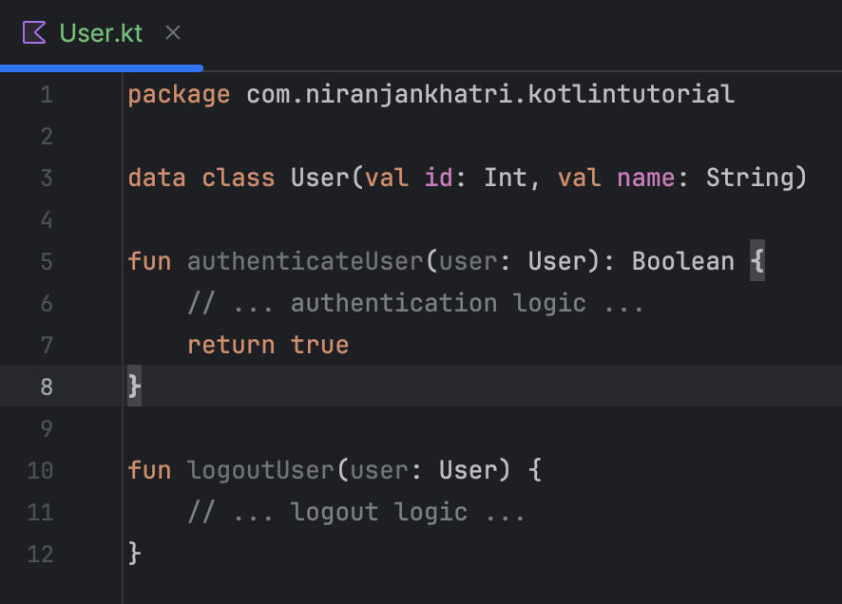The image size is (842, 604).
Task: Click the blue progress bar under the tab
Action: click(102, 68)
